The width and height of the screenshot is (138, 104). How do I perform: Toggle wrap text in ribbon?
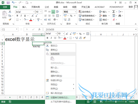(x=57, y=12)
